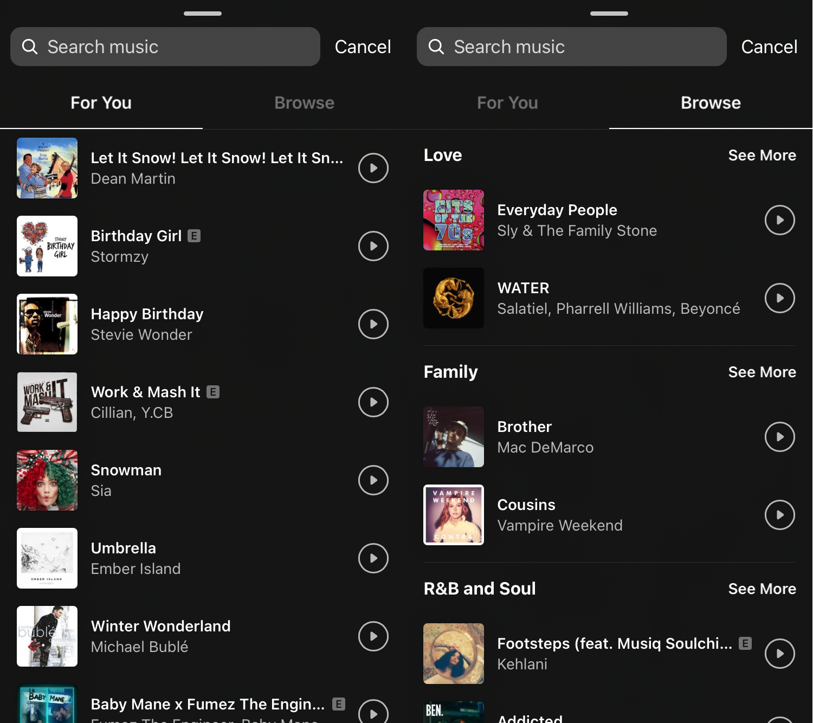Tap the explicit E badge beside Footsteps
The height and width of the screenshot is (723, 813).
point(745,643)
